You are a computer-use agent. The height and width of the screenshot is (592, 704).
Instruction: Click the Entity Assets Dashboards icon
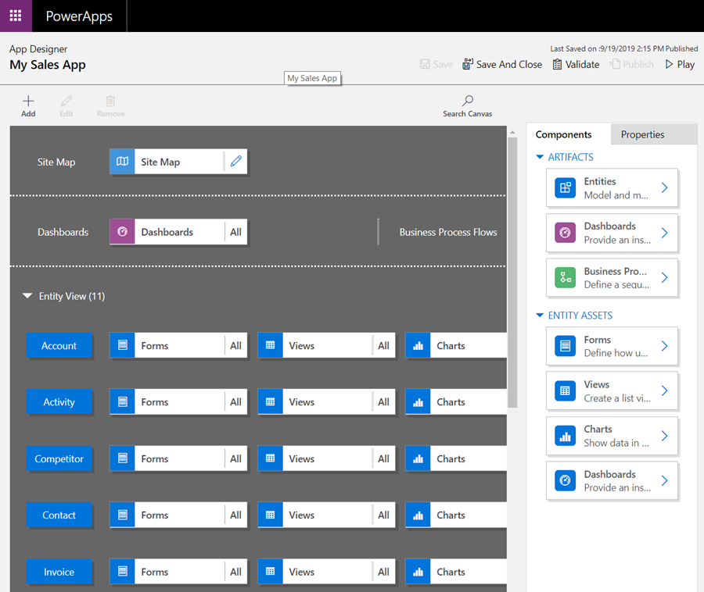[x=566, y=480]
